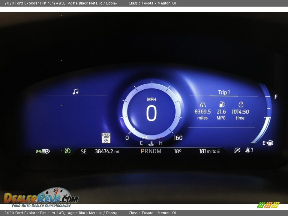Click the auto high-beam headlight indicator
This screenshot has width=288, height=216.
[43, 151]
